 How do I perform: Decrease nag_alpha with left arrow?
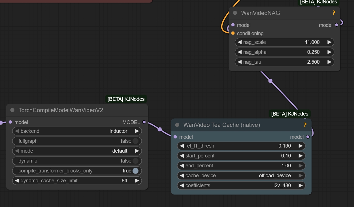point(240,52)
